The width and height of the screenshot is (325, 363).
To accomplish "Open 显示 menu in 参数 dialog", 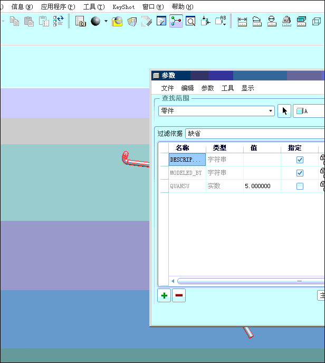I will tap(248, 88).
